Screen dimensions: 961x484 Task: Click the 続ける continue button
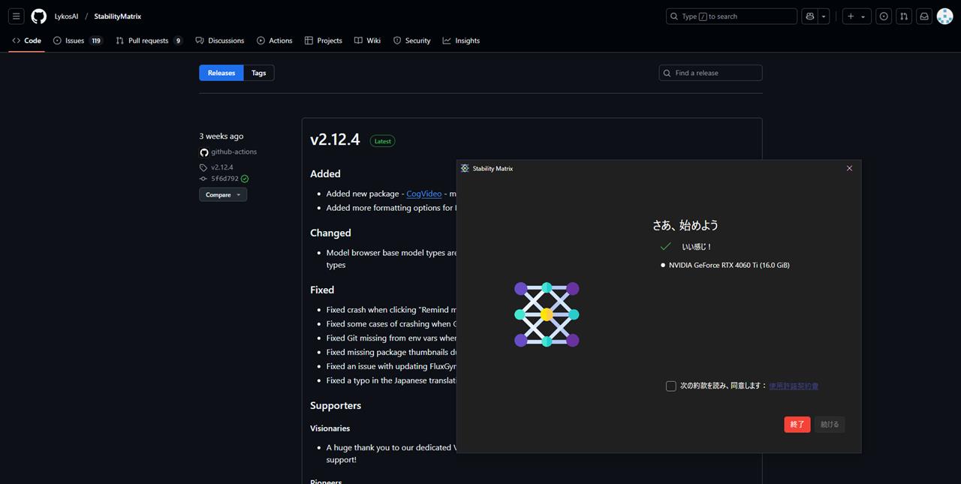830,424
